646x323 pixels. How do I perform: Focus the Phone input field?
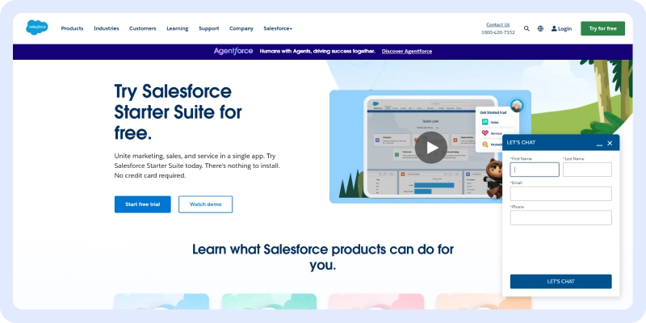tap(560, 217)
